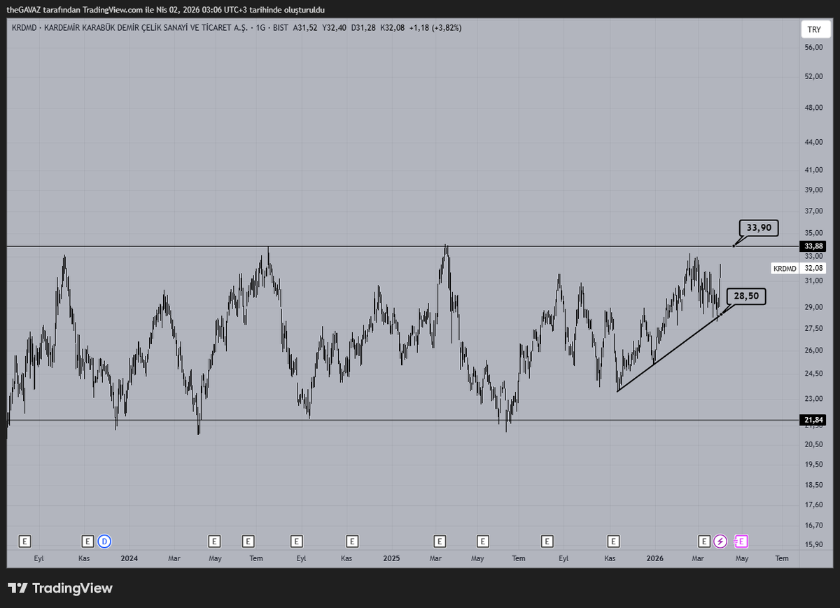Click the blue dividend D marker

104,541
